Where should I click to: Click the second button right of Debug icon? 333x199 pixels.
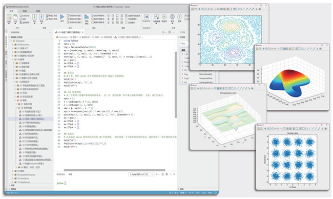coord(98,19)
